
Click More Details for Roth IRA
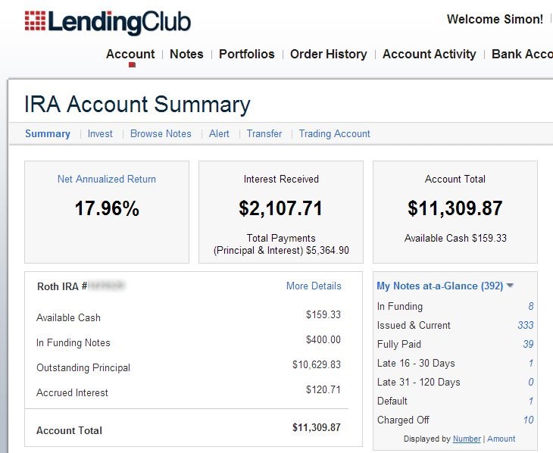point(314,286)
